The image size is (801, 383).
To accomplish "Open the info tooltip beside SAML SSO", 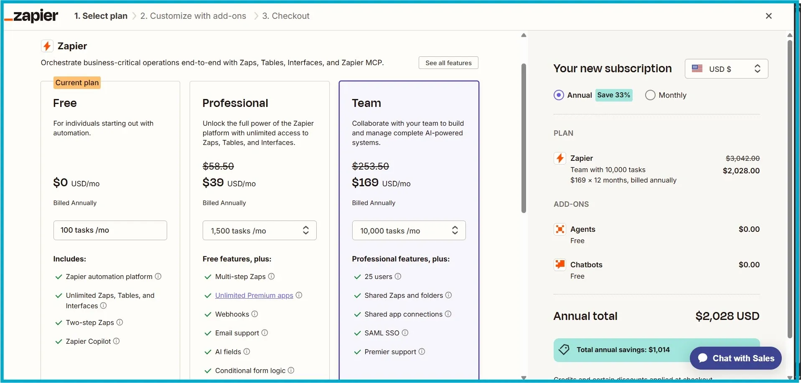I will (404, 332).
